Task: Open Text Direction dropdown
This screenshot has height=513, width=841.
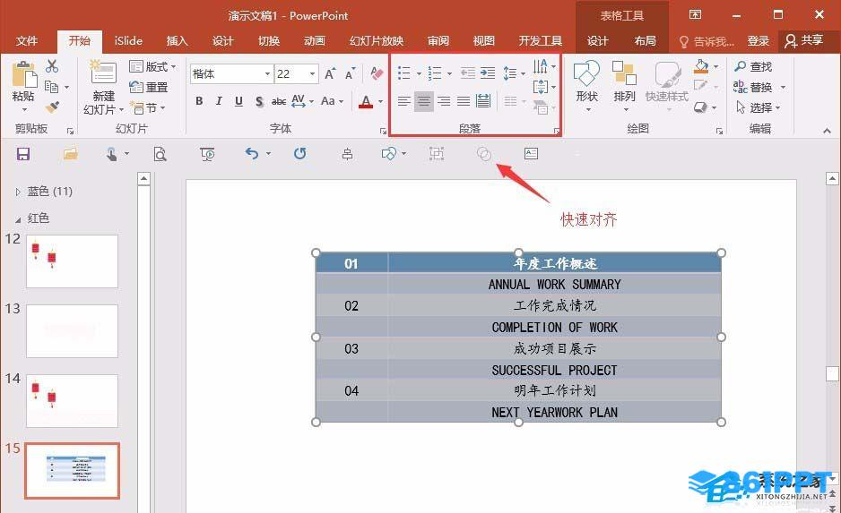Action: pyautogui.click(x=544, y=66)
